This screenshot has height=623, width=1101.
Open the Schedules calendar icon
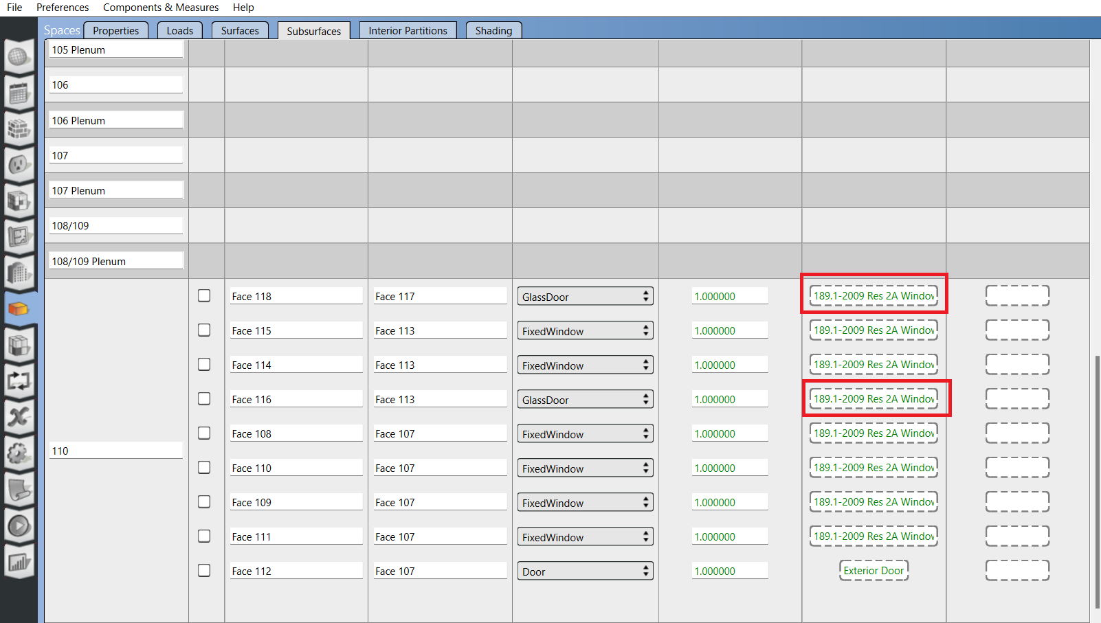coord(19,92)
